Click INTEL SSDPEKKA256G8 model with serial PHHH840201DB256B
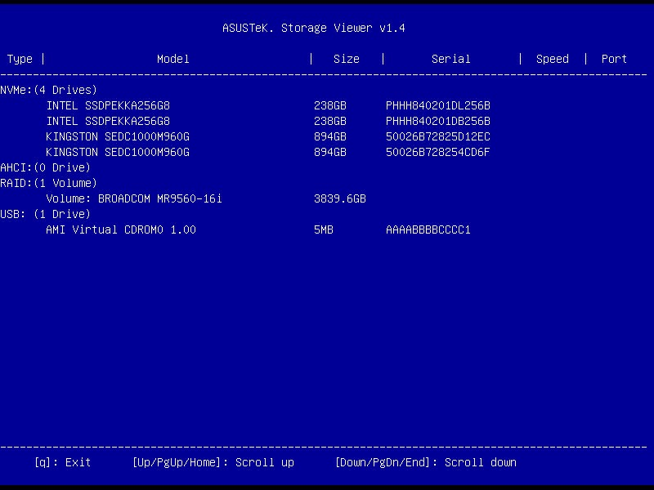The width and height of the screenshot is (654, 490). click(x=108, y=121)
